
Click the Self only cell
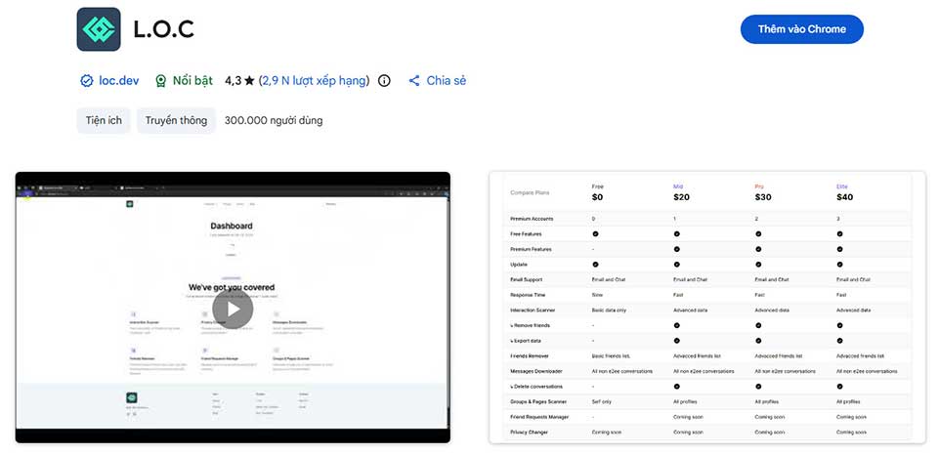(602, 402)
